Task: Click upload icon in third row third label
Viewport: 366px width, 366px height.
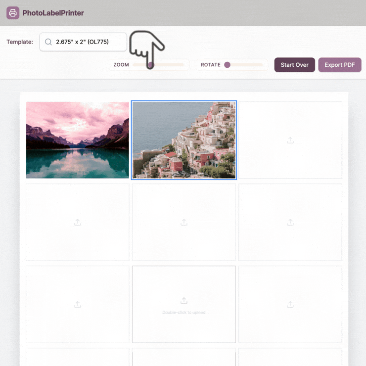Action: pos(290,304)
